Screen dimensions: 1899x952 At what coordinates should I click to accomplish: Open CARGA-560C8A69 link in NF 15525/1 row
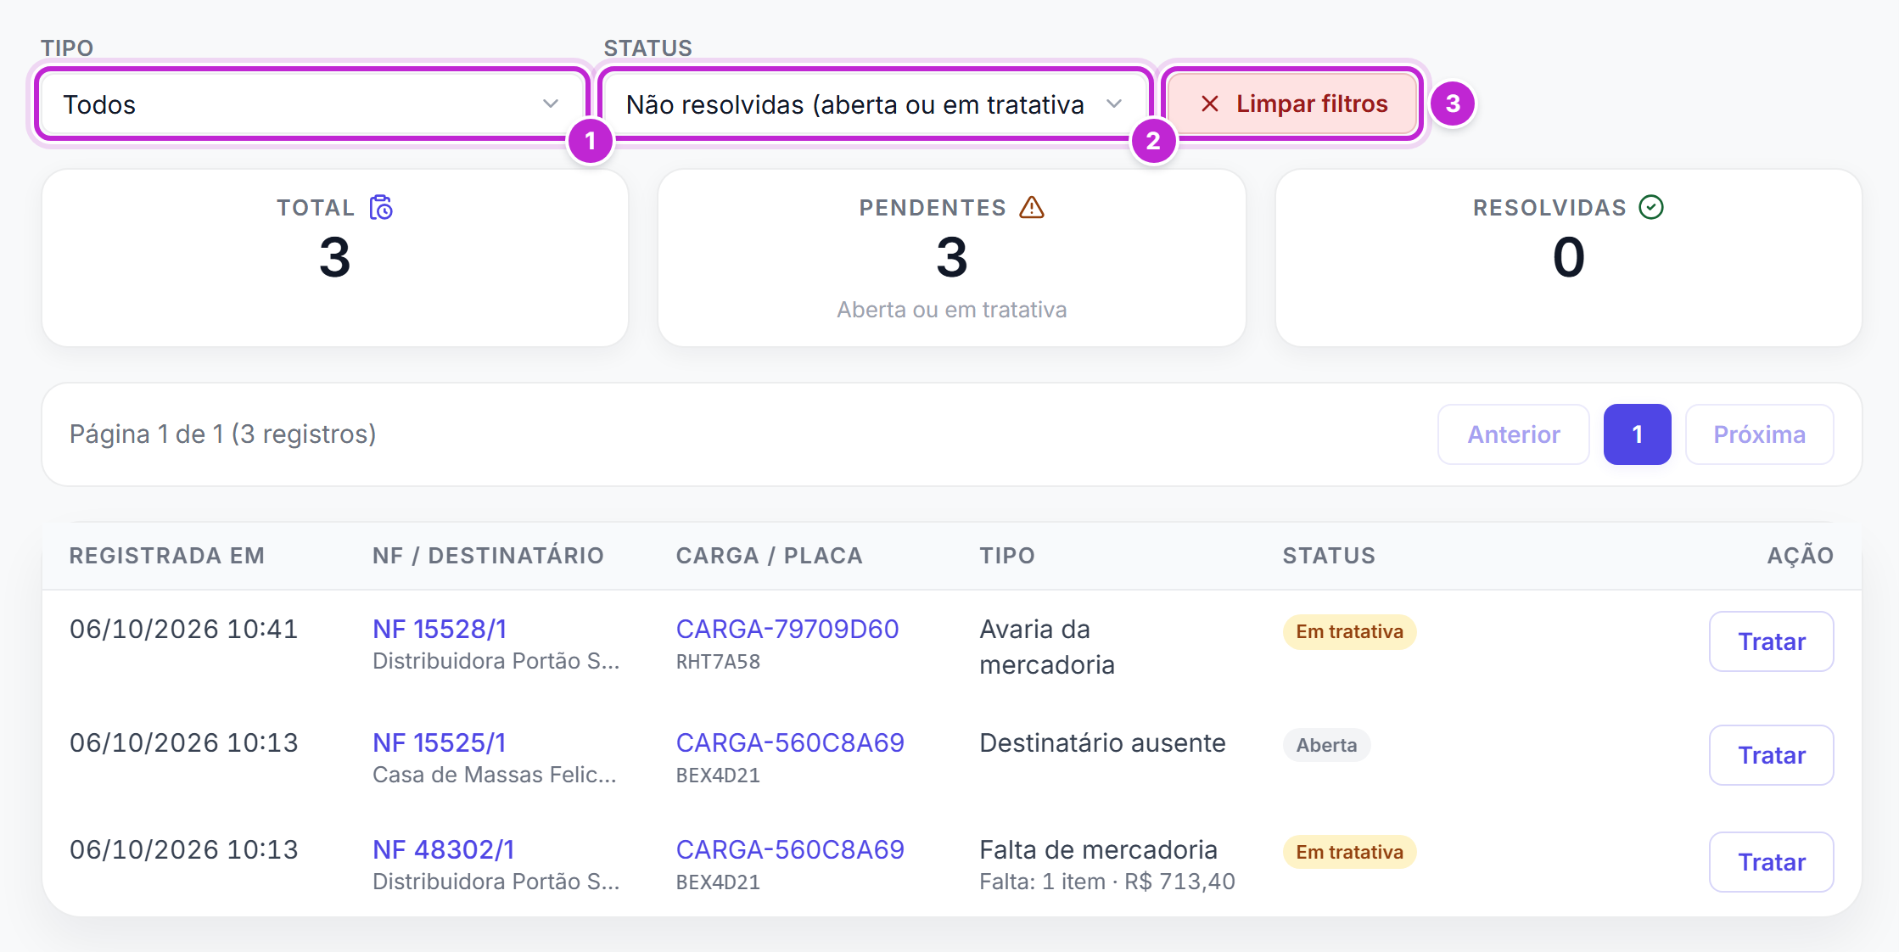point(790,742)
